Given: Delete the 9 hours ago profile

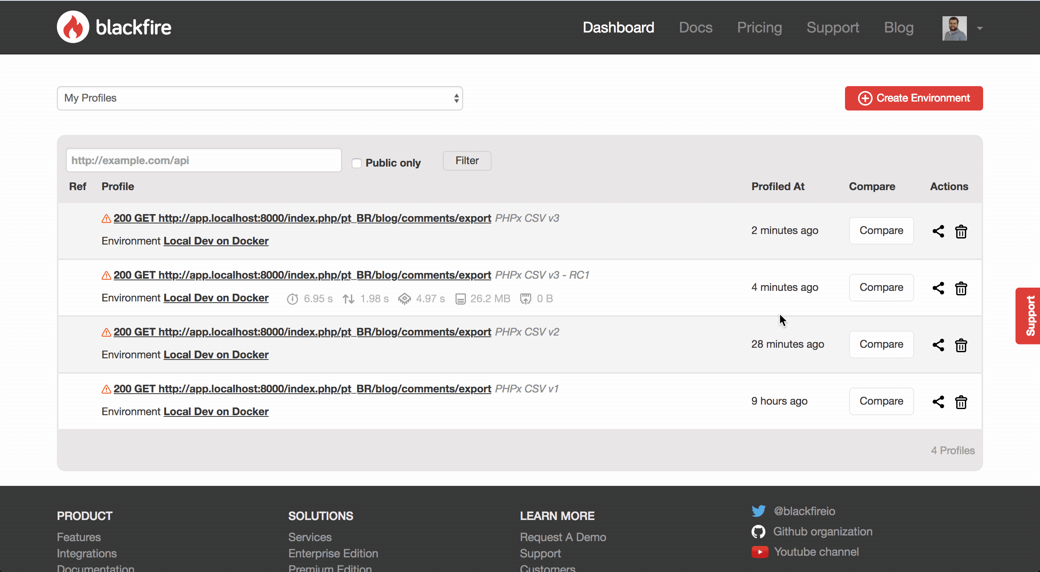Looking at the screenshot, I should (x=961, y=402).
